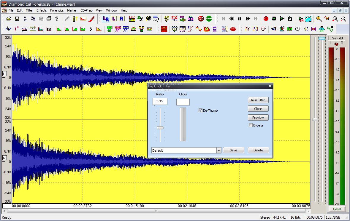Click the question mark help icon
The image size is (350, 221).
[57, 19]
